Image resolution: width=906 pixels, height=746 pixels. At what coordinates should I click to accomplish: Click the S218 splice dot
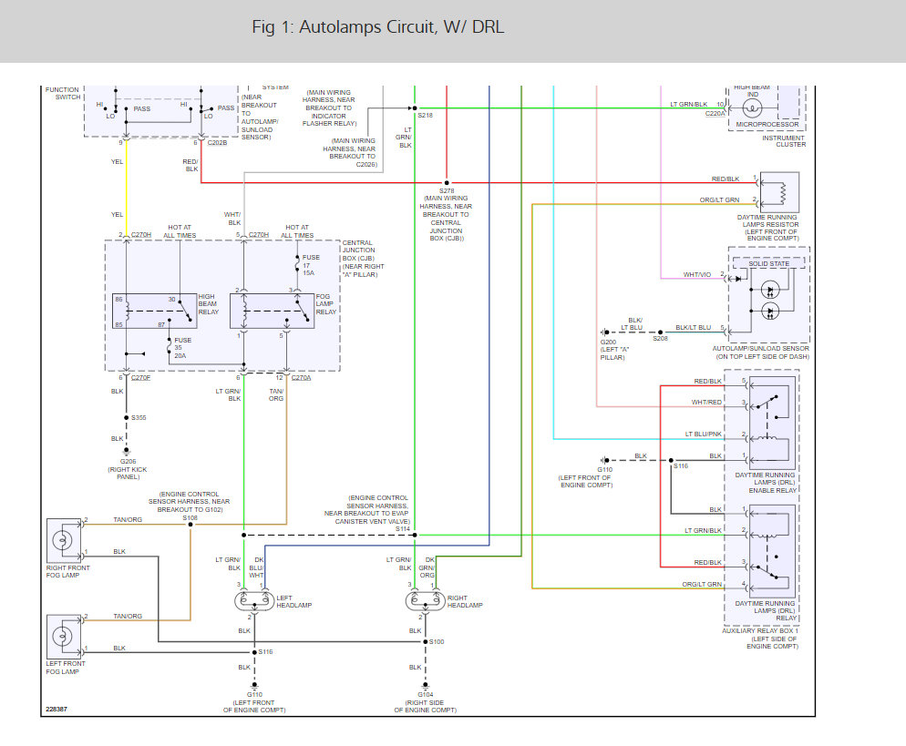415,108
